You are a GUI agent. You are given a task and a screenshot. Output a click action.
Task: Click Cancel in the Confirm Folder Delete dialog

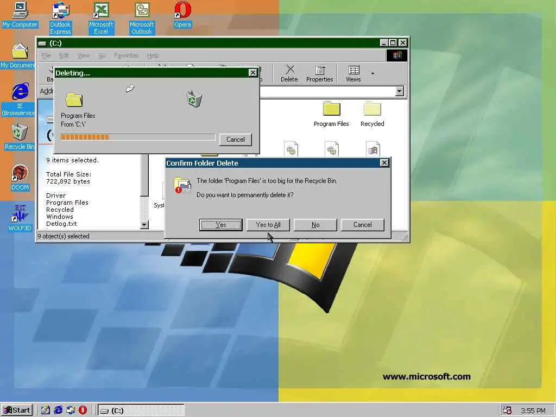point(362,225)
